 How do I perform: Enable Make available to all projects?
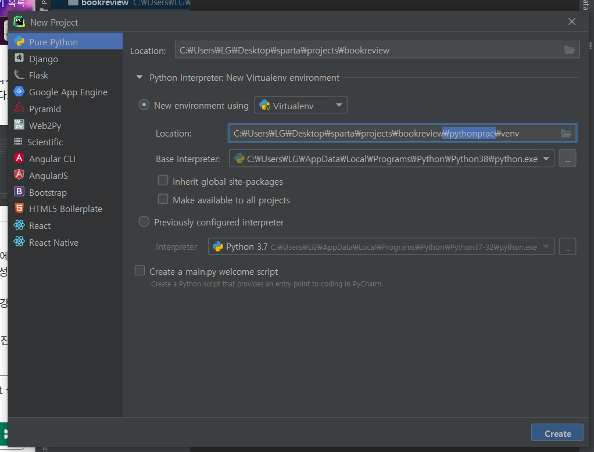[x=163, y=199]
